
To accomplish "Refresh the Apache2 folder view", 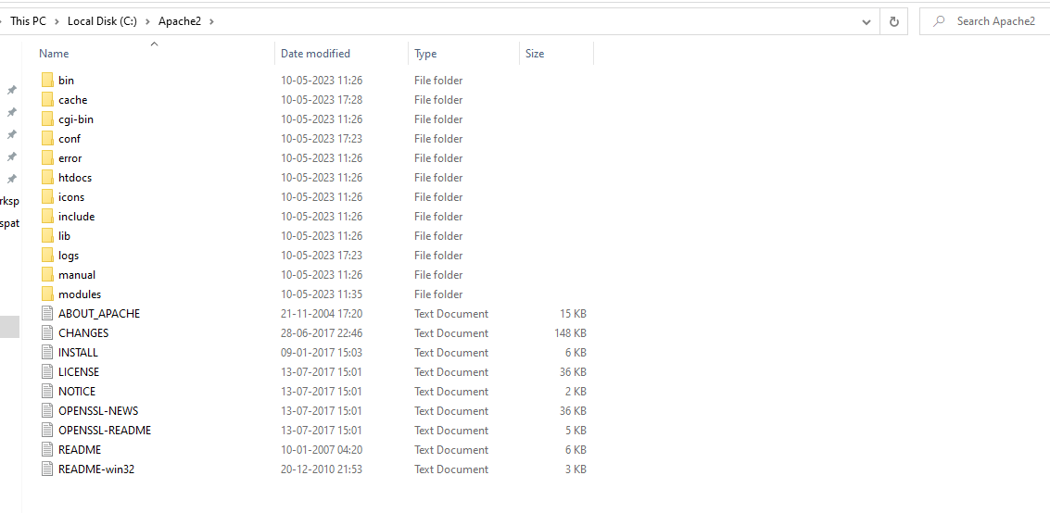I will (x=893, y=21).
